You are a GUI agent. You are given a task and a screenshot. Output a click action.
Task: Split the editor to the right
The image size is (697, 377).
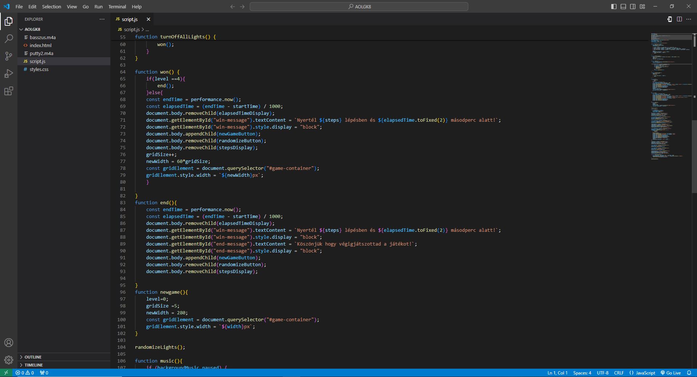coord(679,19)
